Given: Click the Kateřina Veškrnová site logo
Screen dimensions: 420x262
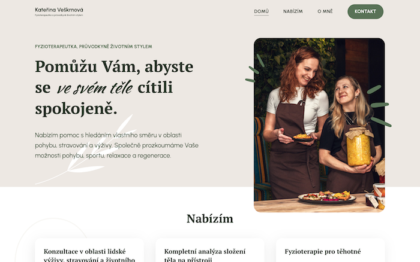Looking at the screenshot, I should click(59, 10).
